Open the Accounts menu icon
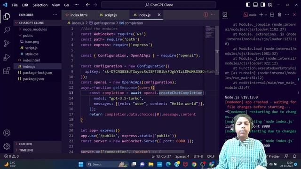This screenshot has width=301, height=169. 7,133
